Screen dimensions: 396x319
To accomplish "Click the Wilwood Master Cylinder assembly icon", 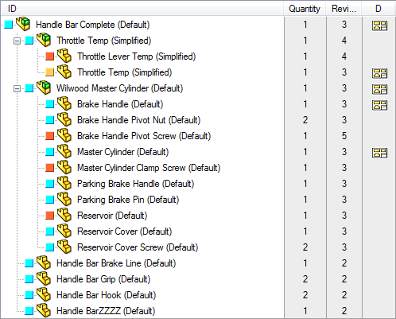I will 44,88.
